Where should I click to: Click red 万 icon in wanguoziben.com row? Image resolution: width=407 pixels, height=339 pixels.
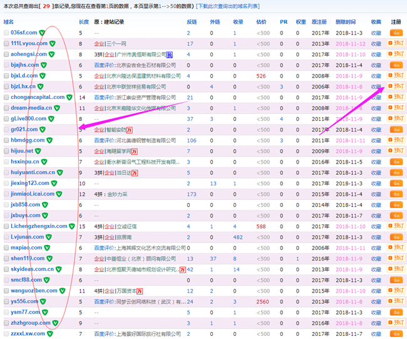click(140, 291)
